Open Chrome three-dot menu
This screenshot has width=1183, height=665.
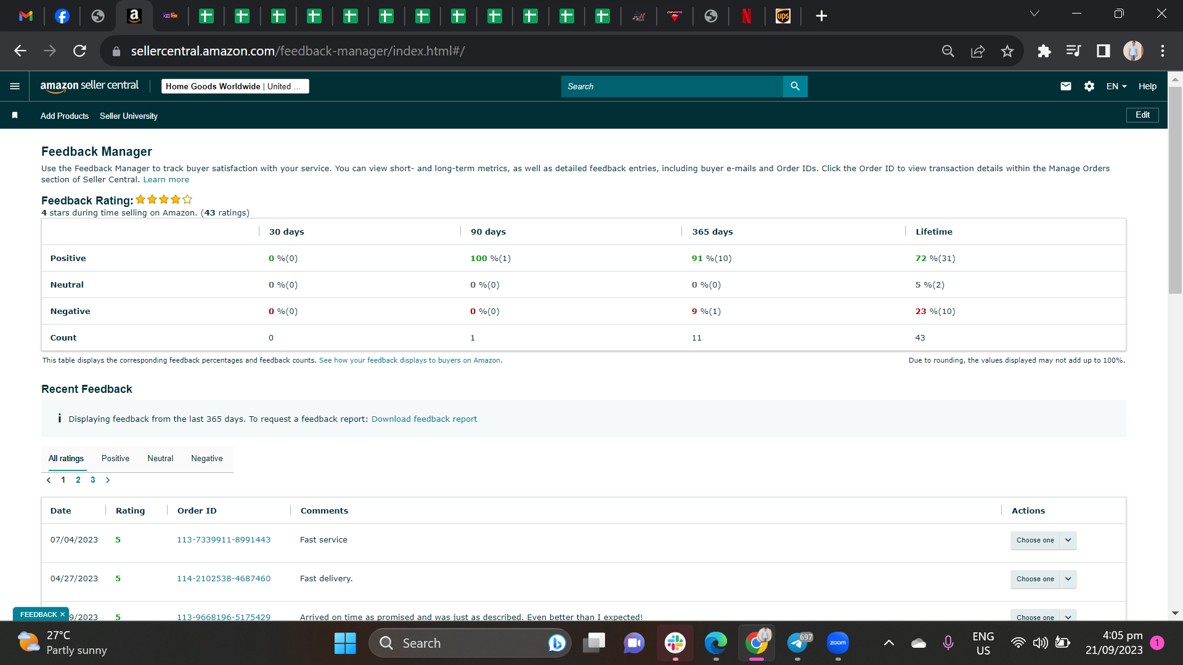coord(1163,51)
